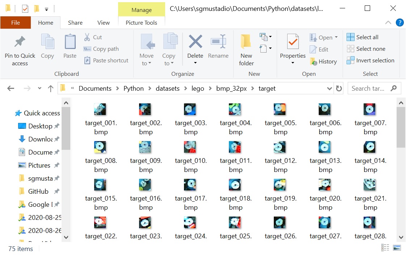Open the View ribbon tab
406x255 pixels.
[x=103, y=22]
